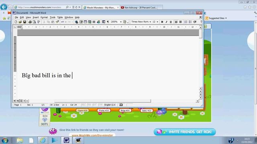The width and height of the screenshot is (257, 144).
Task: Open the Windows Start menu
Action: [5, 140]
